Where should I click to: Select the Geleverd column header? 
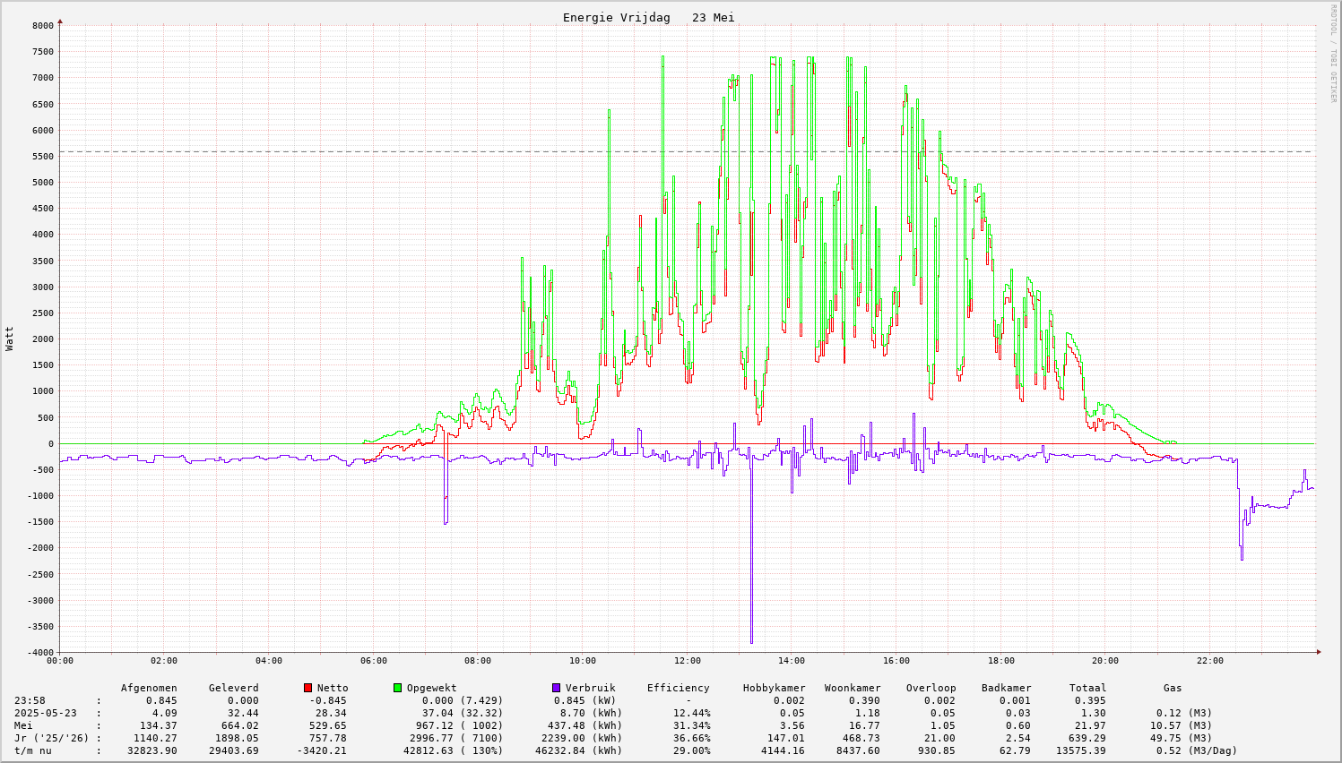[233, 688]
